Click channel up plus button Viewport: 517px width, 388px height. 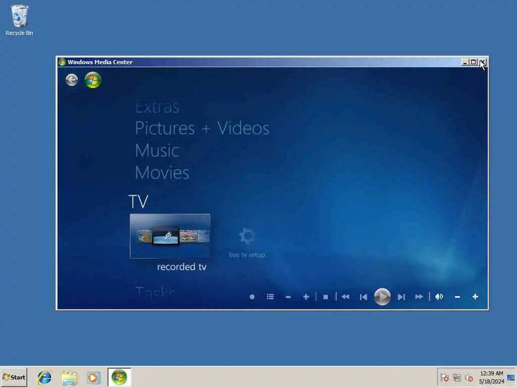(x=306, y=297)
